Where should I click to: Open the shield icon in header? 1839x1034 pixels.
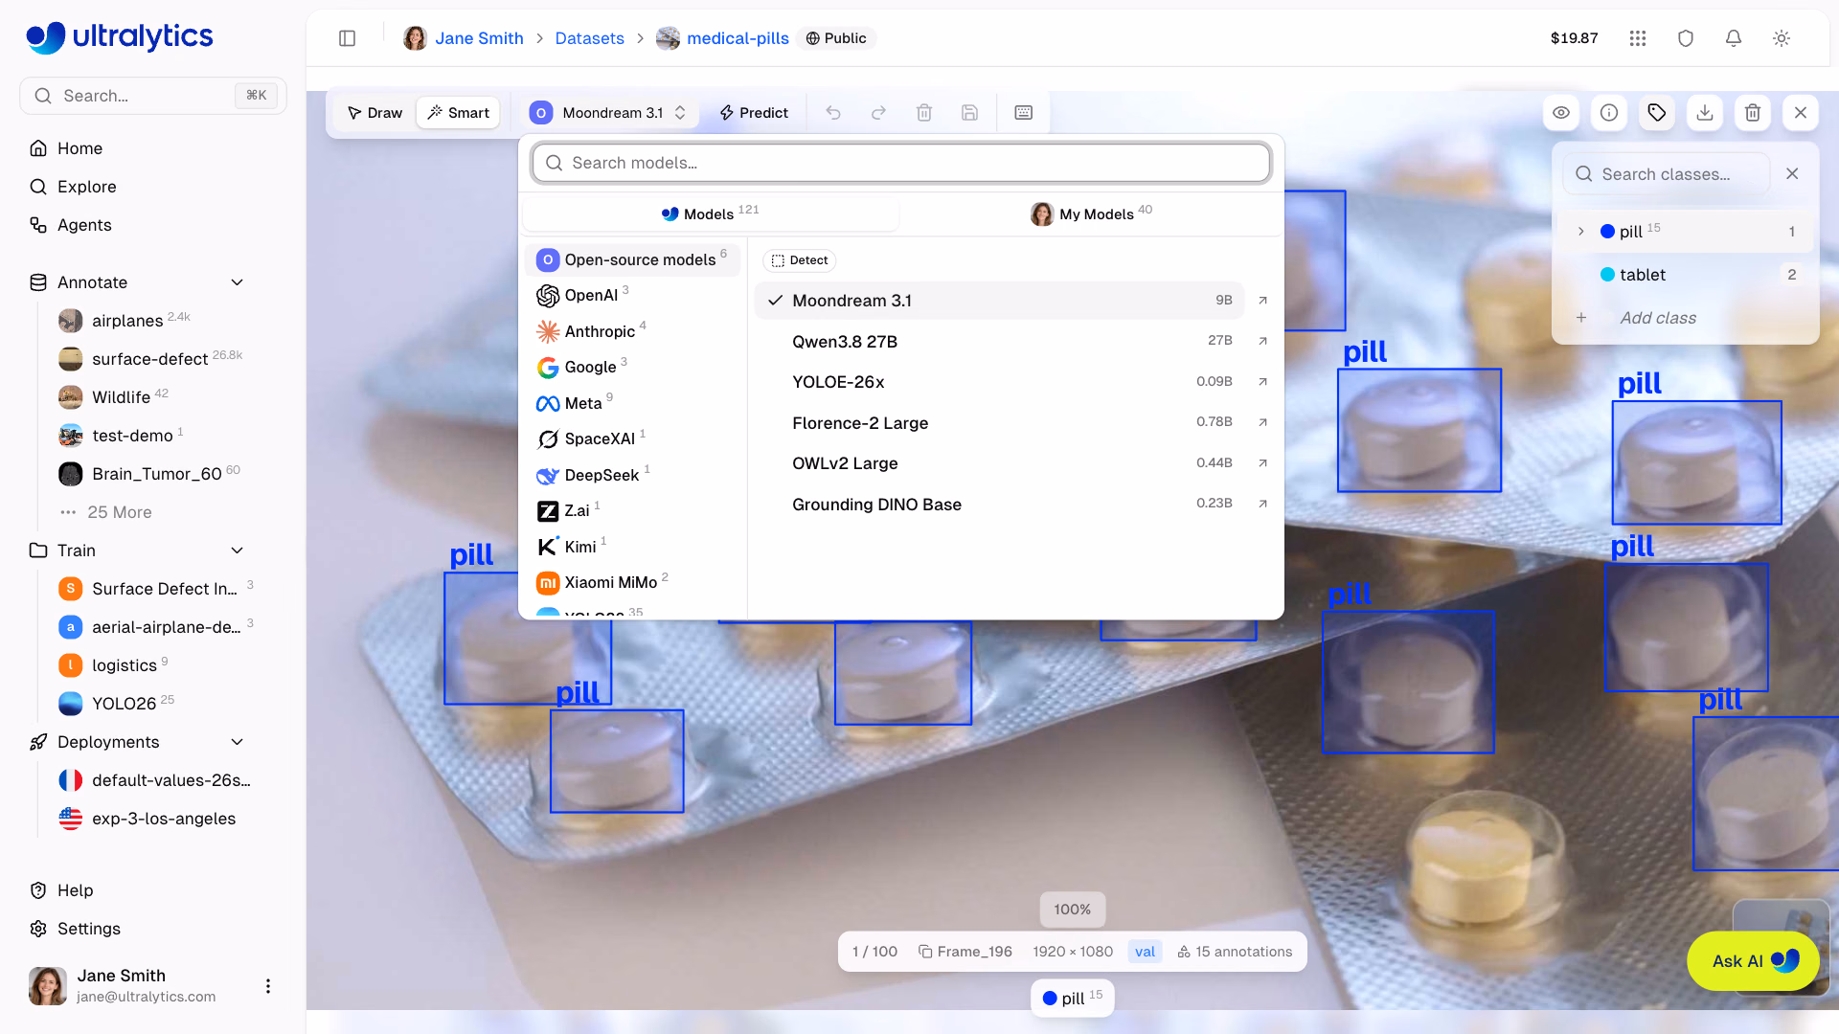(x=1686, y=38)
